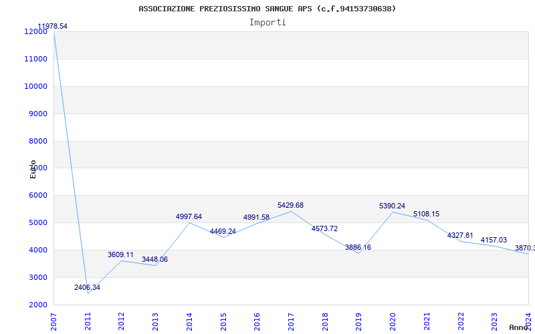Screen dimensions: 535x334
Task: Click the 2014 year axis label
Action: click(189, 322)
